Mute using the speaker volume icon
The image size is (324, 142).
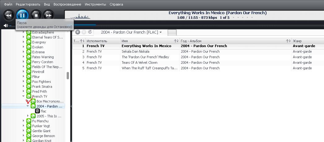point(6,26)
